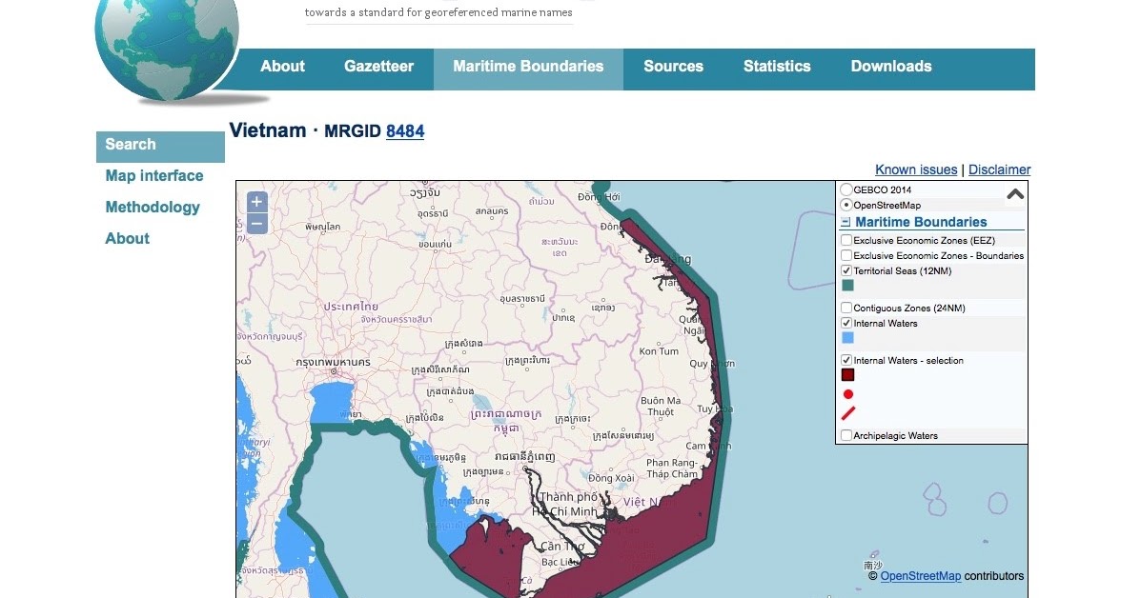This screenshot has height=598, width=1141.
Task: Collapse the layer switcher with up chevron
Action: point(1015,193)
